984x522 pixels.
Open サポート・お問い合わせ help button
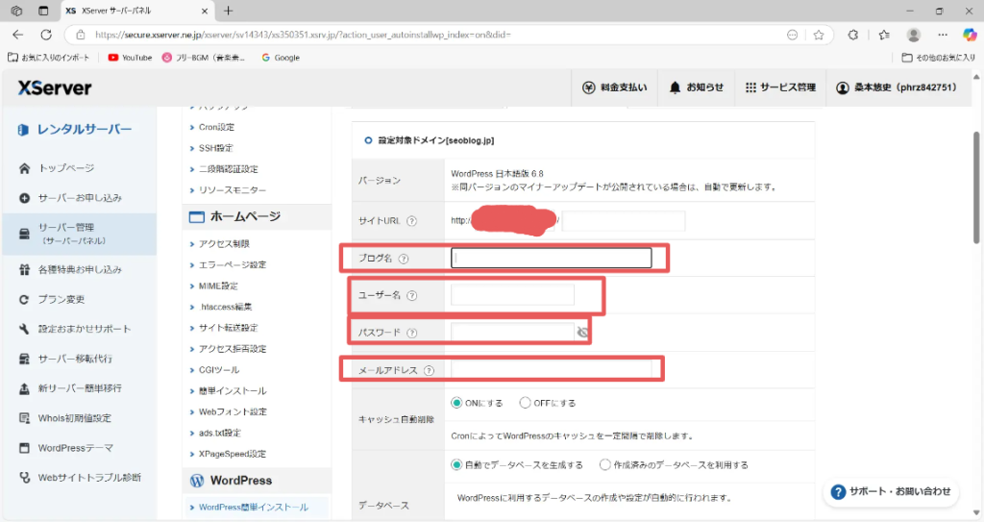coord(891,492)
